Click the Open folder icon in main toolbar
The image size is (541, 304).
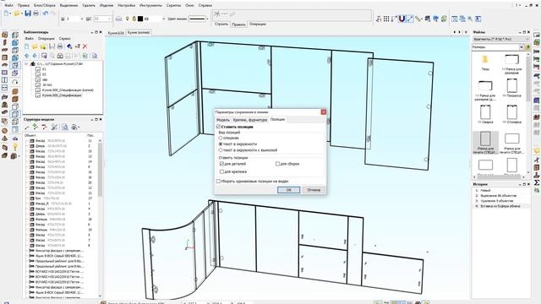[x=17, y=14]
